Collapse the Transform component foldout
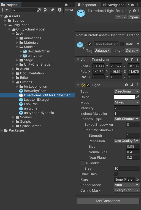This screenshot has height=210, width=141. 78,59
